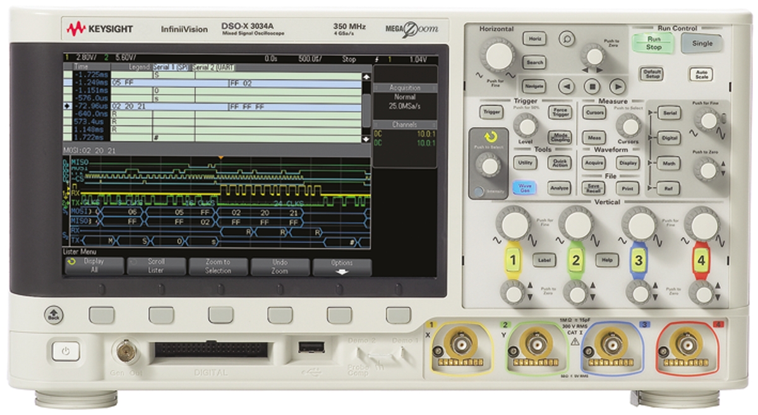Toggle blue channel 3 key
This screenshot has height=415, width=758.
[638, 260]
